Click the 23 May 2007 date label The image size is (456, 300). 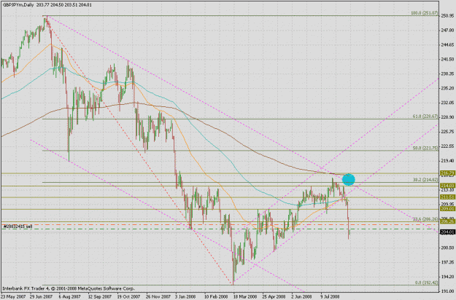(x=13, y=297)
